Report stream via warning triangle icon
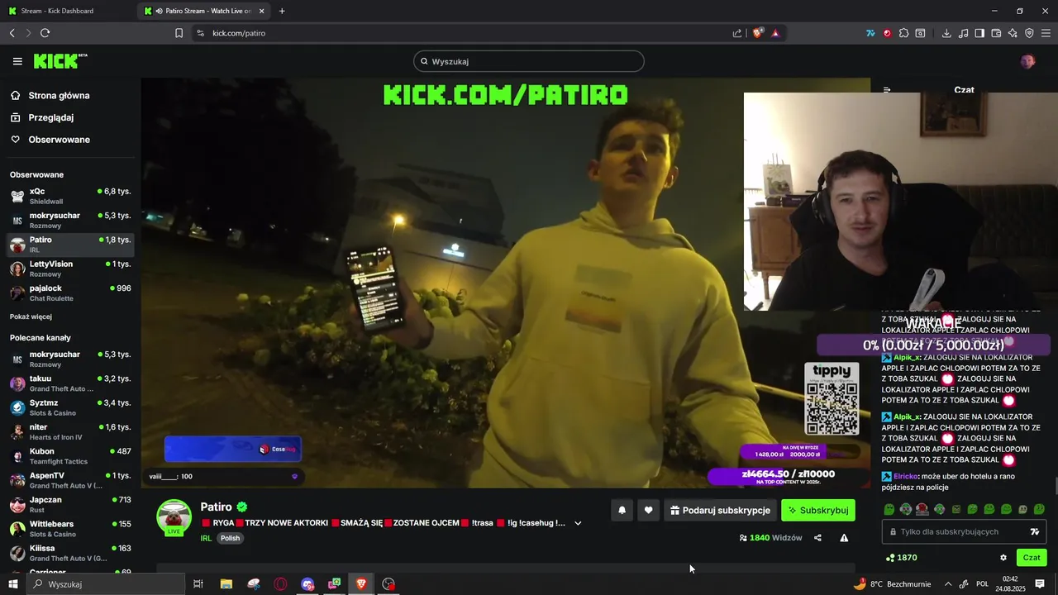 click(844, 538)
